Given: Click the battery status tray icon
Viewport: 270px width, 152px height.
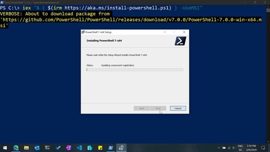Looking at the screenshot, I should coord(224,148).
